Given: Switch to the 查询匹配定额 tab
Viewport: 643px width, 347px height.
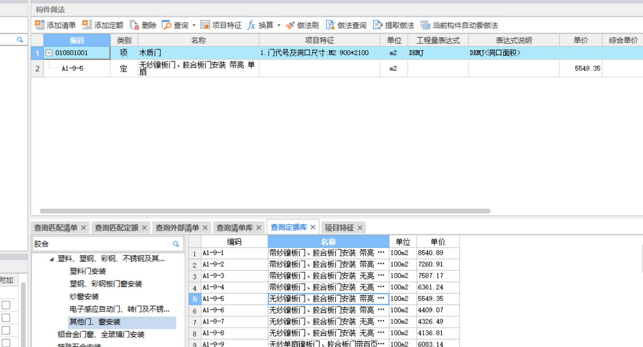Looking at the screenshot, I should [x=117, y=227].
